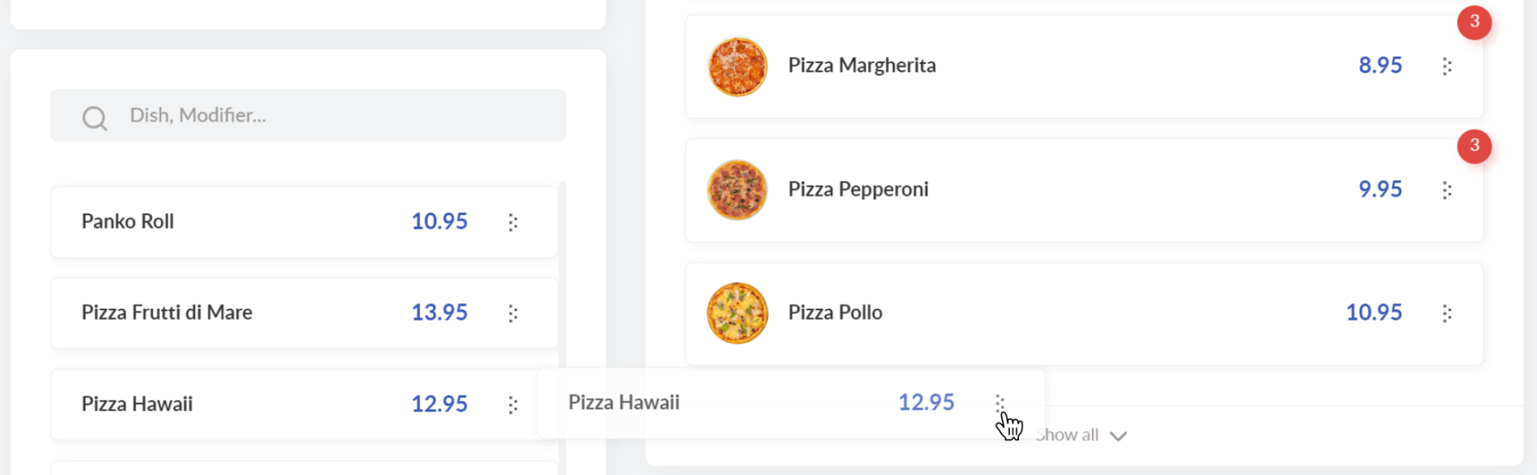This screenshot has width=1537, height=475.
Task: Open Pizza Margherita thumbnail image
Action: point(737,66)
